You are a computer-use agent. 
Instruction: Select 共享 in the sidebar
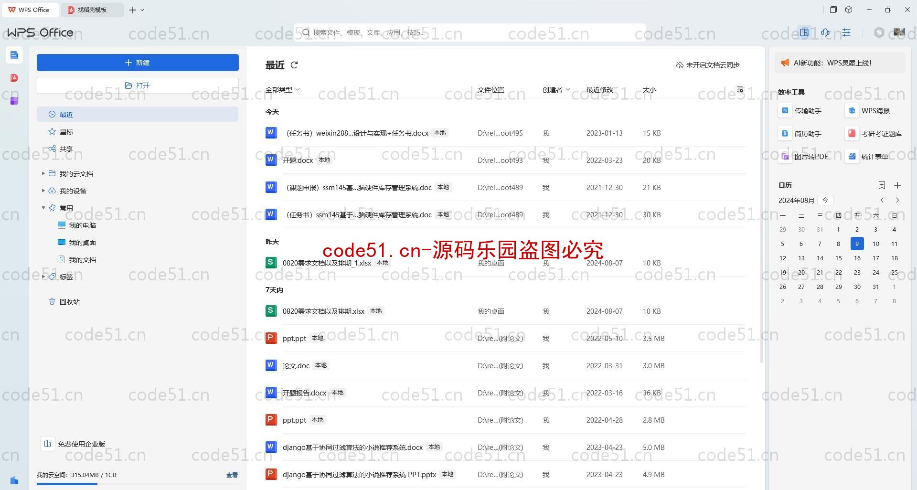[138, 149]
